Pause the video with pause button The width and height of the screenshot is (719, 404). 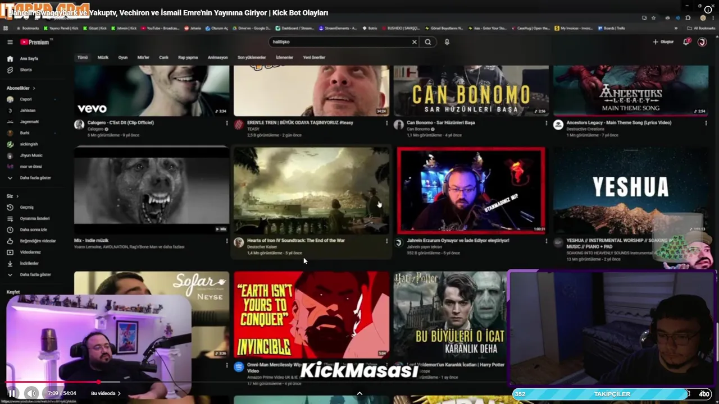coord(12,393)
